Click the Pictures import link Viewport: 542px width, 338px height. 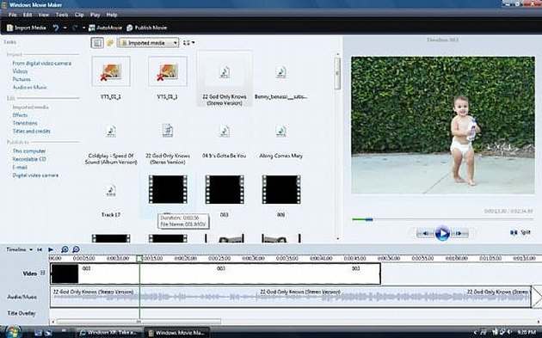(x=22, y=79)
